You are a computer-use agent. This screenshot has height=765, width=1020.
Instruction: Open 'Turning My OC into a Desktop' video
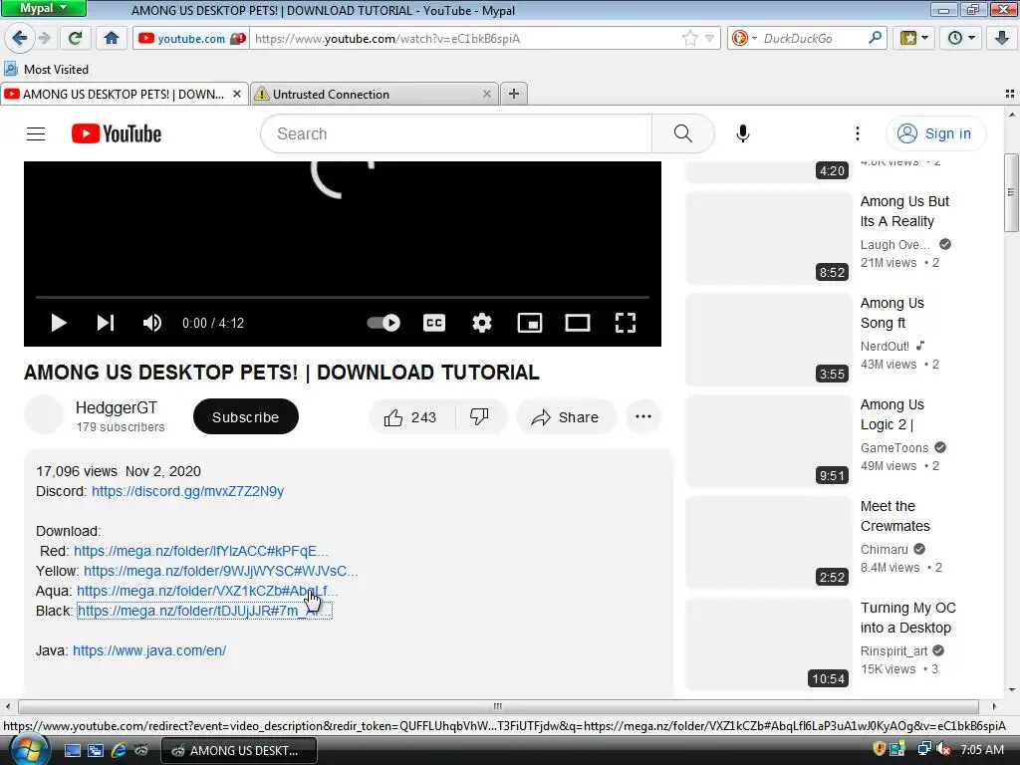[x=908, y=618]
